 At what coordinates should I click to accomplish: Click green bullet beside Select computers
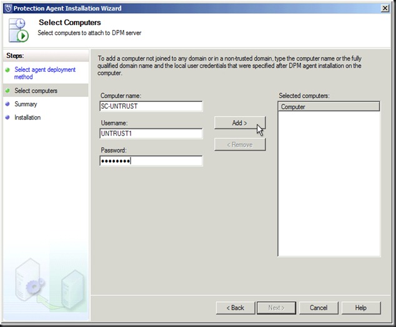pos(7,91)
